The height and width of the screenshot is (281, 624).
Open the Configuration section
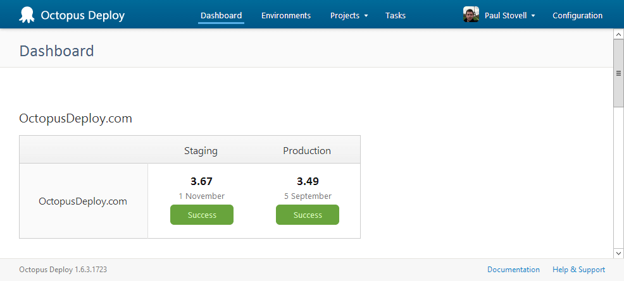click(x=577, y=15)
